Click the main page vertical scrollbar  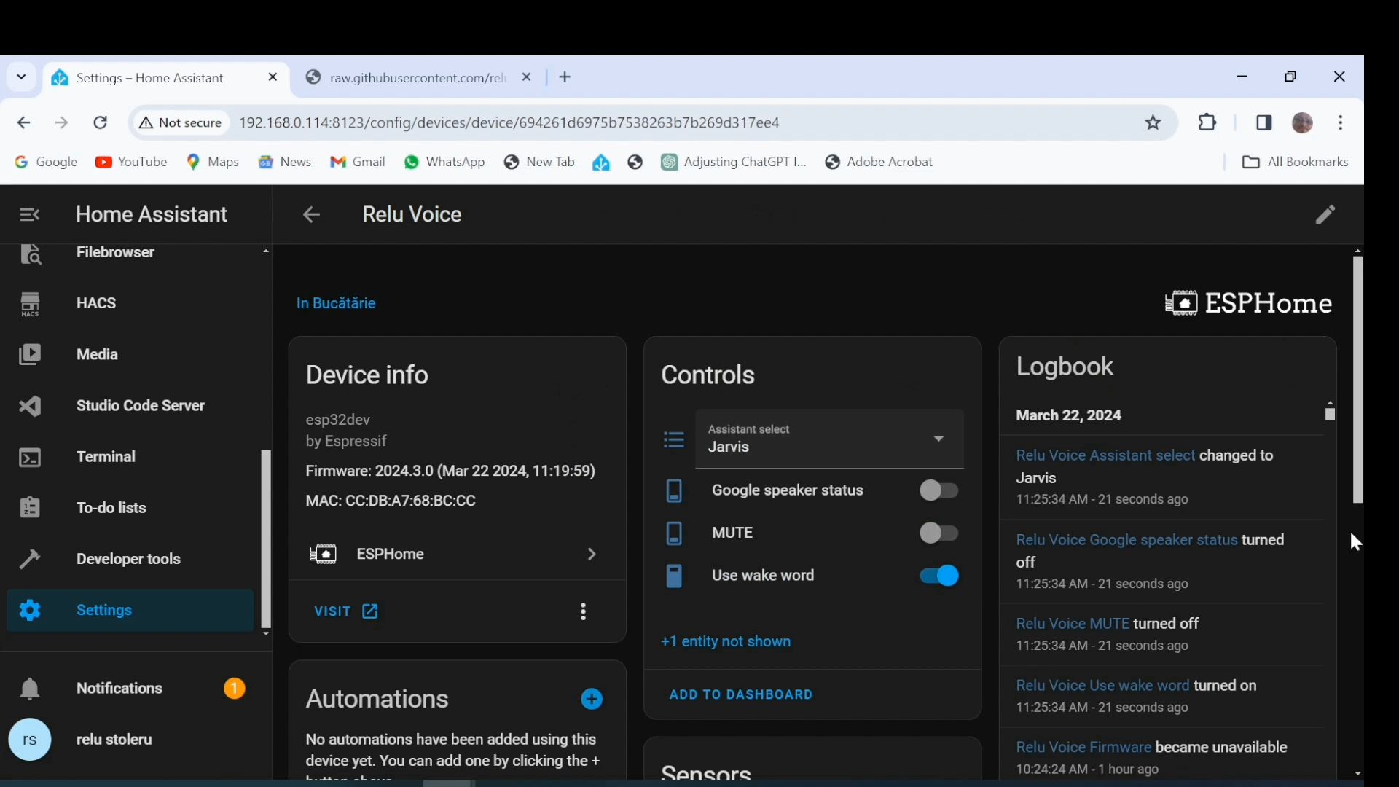point(1357,379)
